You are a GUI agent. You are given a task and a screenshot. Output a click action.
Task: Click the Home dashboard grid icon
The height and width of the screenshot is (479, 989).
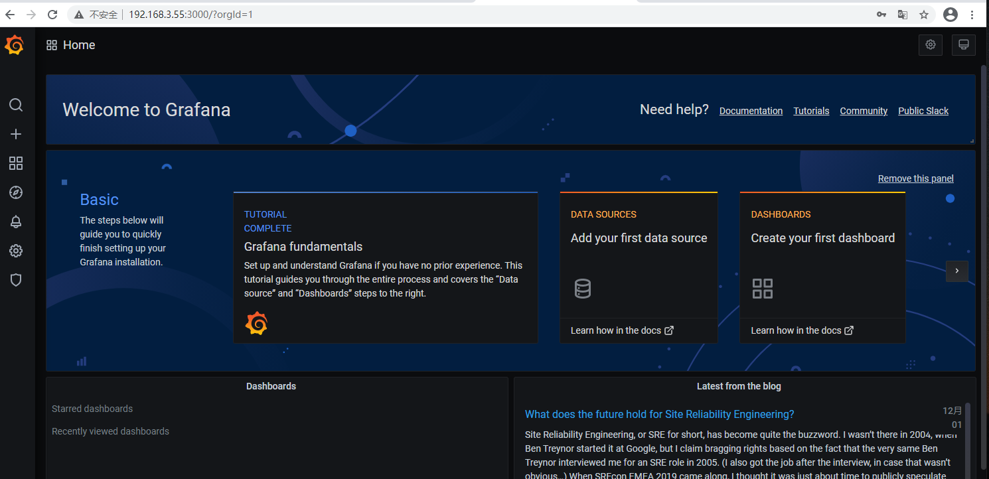[x=52, y=45]
